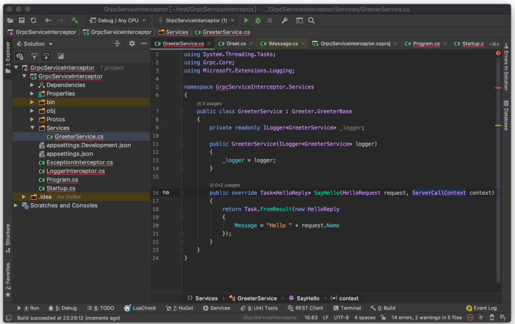Collapse all in Solution panel header
The image size is (515, 324).
click(x=117, y=44)
